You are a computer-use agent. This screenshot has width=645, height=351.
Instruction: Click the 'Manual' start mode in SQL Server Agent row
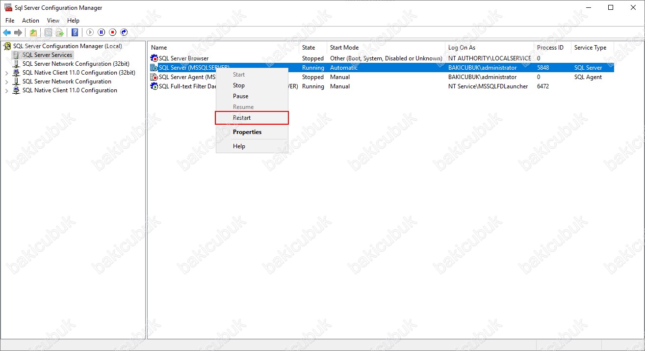click(340, 77)
